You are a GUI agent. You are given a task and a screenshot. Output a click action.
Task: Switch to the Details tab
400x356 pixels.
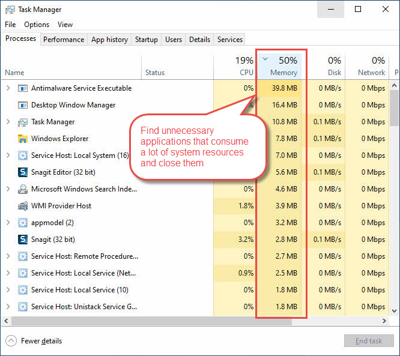tap(200, 40)
